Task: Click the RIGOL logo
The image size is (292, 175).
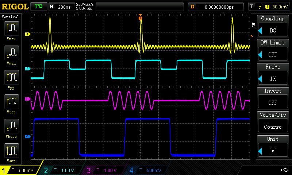Action: [x=15, y=7]
